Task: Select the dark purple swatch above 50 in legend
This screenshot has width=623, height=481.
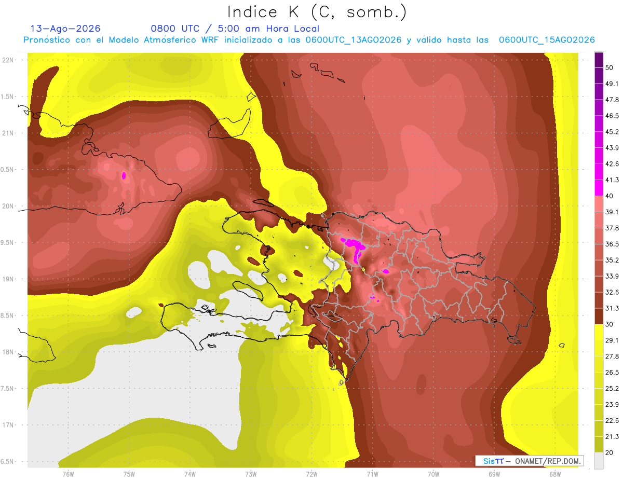Action: [x=599, y=60]
